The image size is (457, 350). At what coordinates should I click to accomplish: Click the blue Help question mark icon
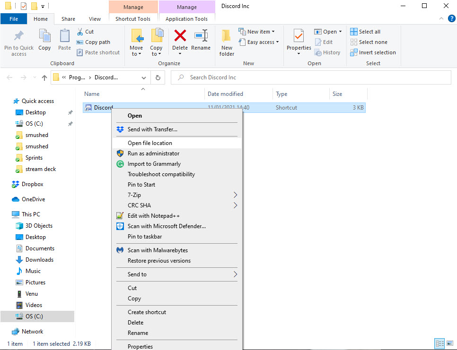pyautogui.click(x=451, y=19)
